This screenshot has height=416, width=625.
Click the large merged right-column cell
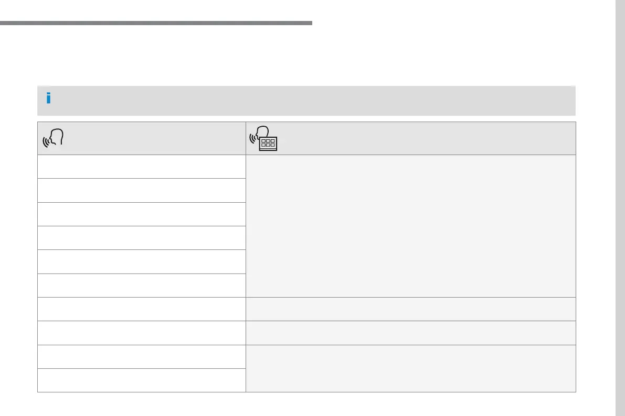coord(410,226)
